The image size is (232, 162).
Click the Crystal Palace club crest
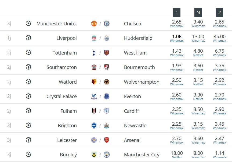(94, 96)
